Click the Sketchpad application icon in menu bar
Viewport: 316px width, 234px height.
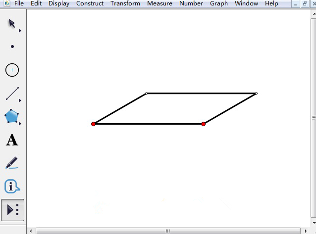pos(7,3)
